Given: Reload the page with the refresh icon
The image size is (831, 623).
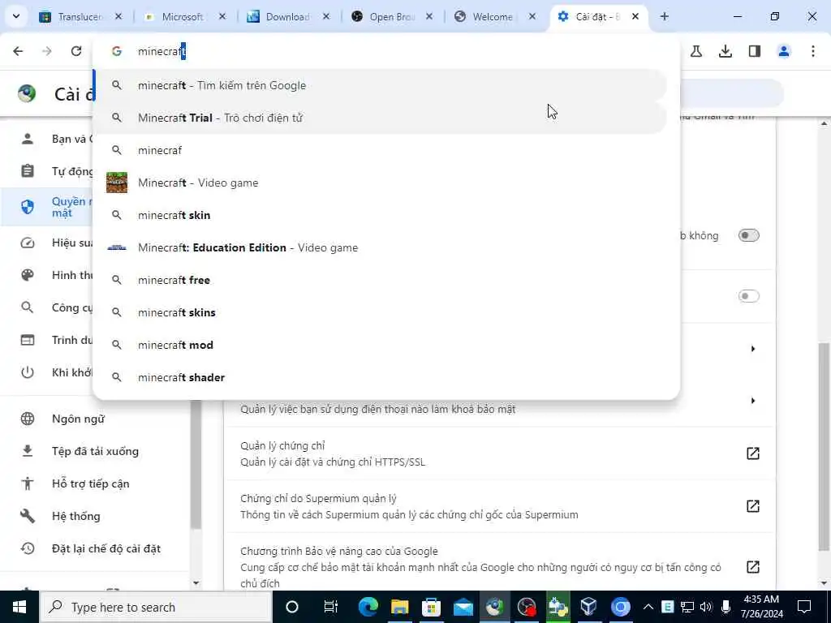Looking at the screenshot, I should point(76,51).
